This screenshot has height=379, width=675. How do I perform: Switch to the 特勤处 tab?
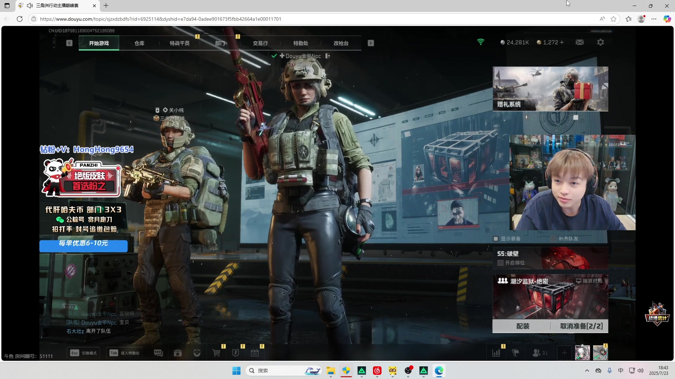click(x=301, y=43)
